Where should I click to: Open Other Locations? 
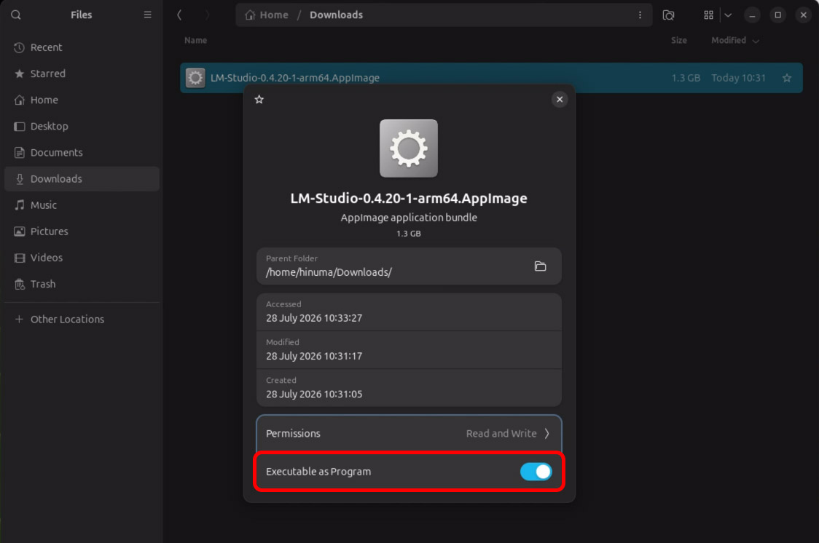82,320
